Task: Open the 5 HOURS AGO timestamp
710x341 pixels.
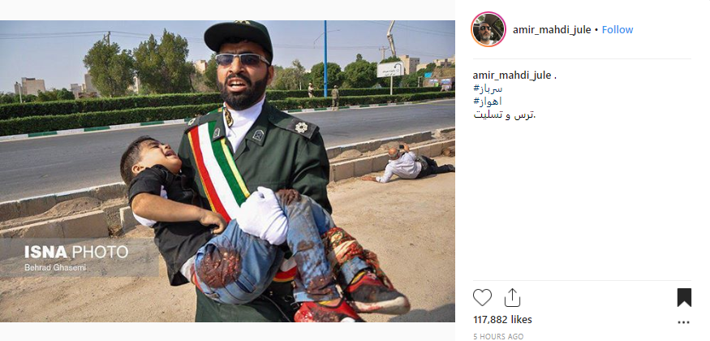Action: point(498,336)
